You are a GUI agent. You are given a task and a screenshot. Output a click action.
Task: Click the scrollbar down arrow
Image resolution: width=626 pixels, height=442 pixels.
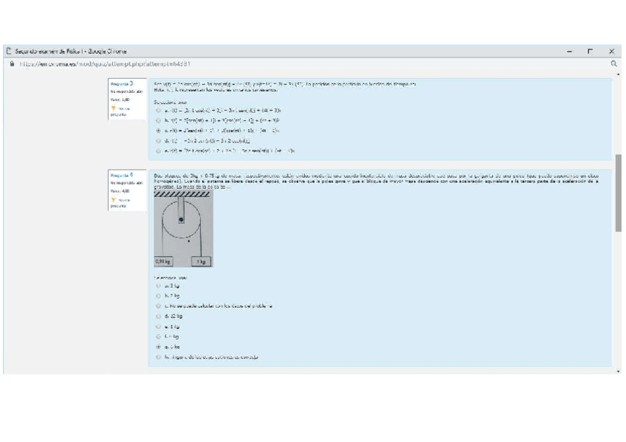coord(618,370)
